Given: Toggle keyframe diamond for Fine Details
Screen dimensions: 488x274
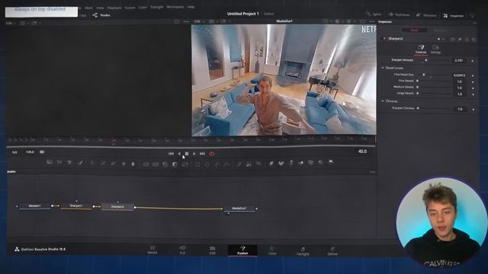Looking at the screenshot, I should point(473,82).
